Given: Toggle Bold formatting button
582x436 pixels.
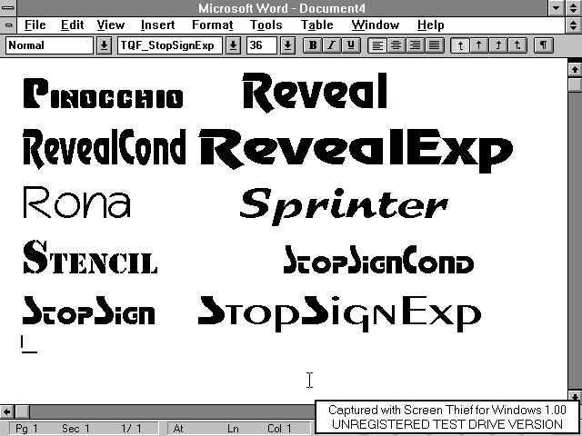Looking at the screenshot, I should (x=312, y=45).
